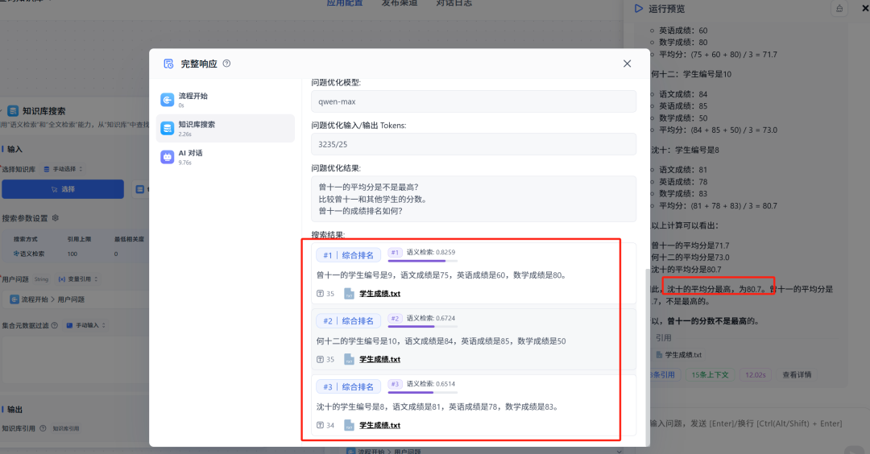Click the help icon beside 集合元数据过滤

click(55, 325)
